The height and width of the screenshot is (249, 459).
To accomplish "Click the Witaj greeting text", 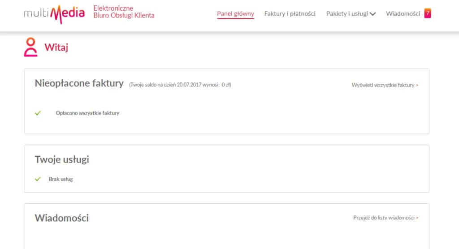I will tap(56, 47).
